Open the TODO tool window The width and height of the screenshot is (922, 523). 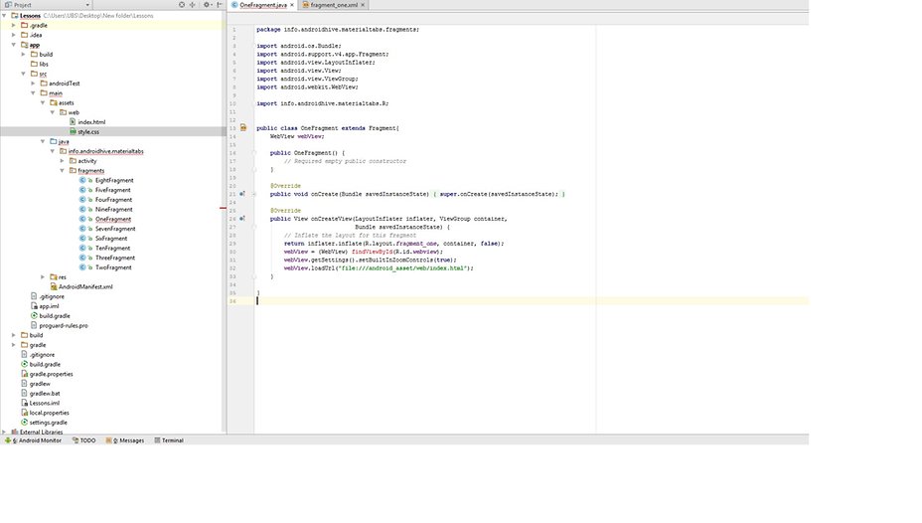84,440
